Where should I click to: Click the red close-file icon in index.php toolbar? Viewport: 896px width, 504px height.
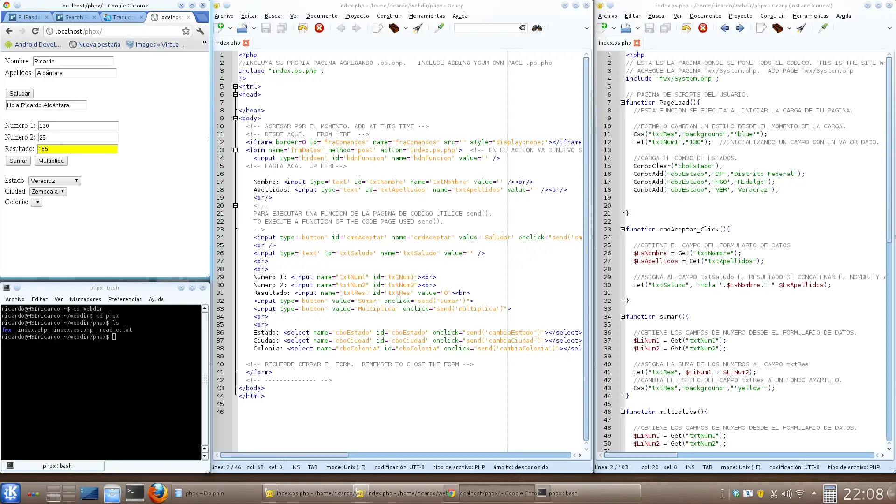(319, 28)
